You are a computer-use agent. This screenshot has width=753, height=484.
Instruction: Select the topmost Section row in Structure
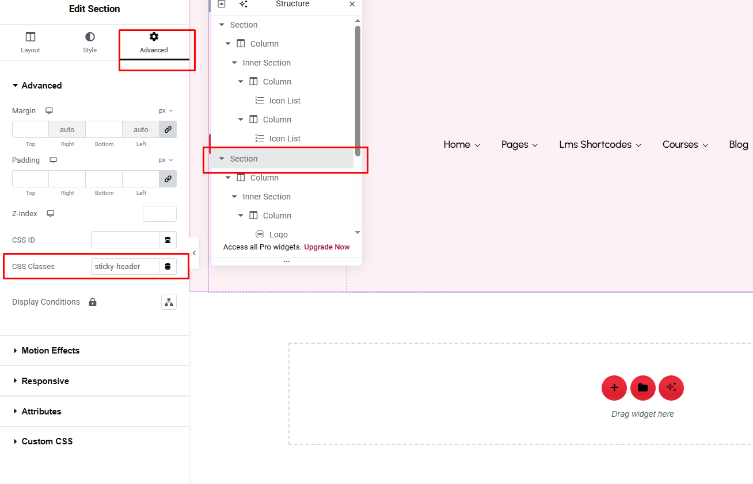[282, 25]
